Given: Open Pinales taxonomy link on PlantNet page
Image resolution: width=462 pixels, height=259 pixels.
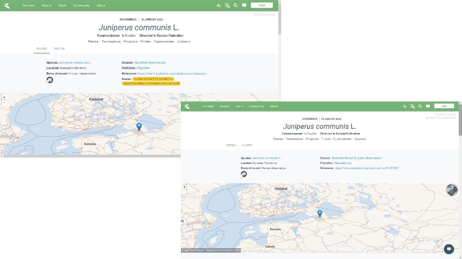Looking at the screenshot, I should (146, 41).
